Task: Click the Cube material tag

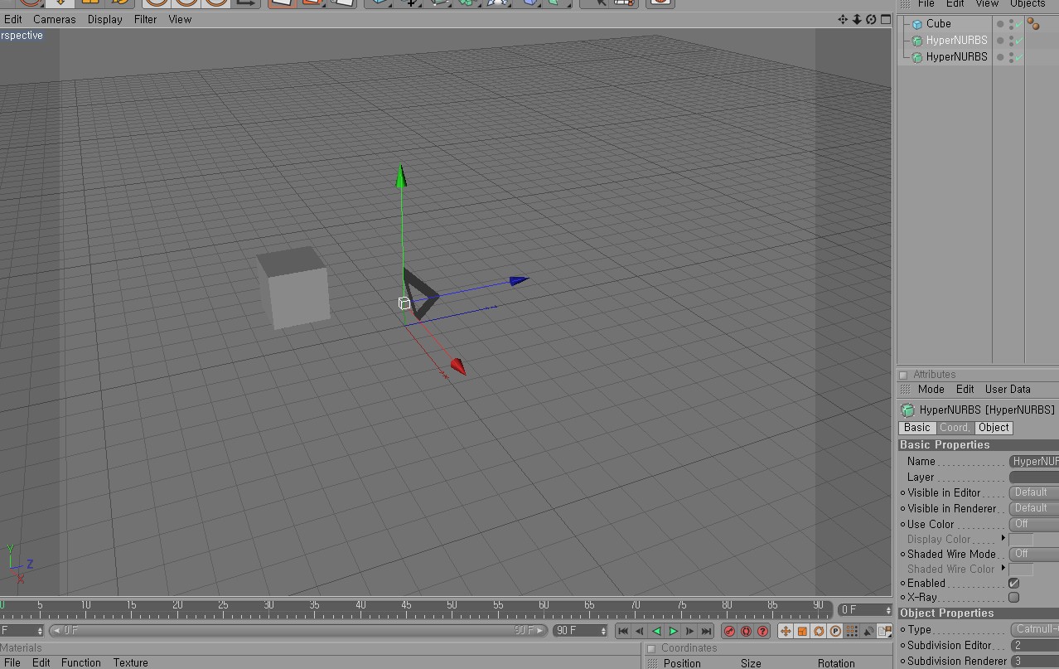Action: (x=1033, y=24)
